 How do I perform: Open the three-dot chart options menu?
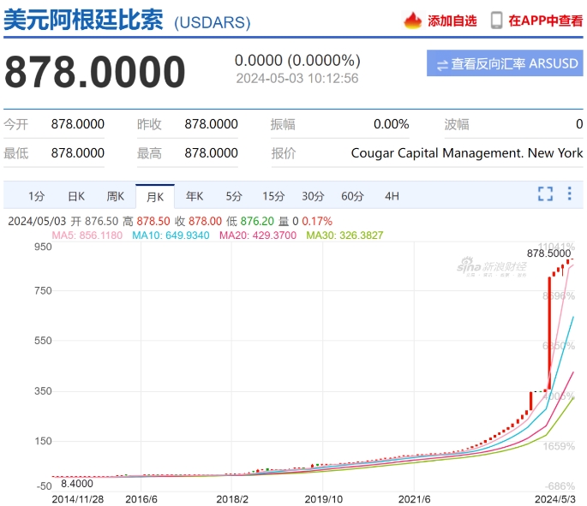point(569,193)
